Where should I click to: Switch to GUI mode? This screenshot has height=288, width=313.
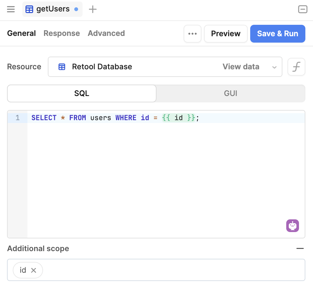pos(230,93)
